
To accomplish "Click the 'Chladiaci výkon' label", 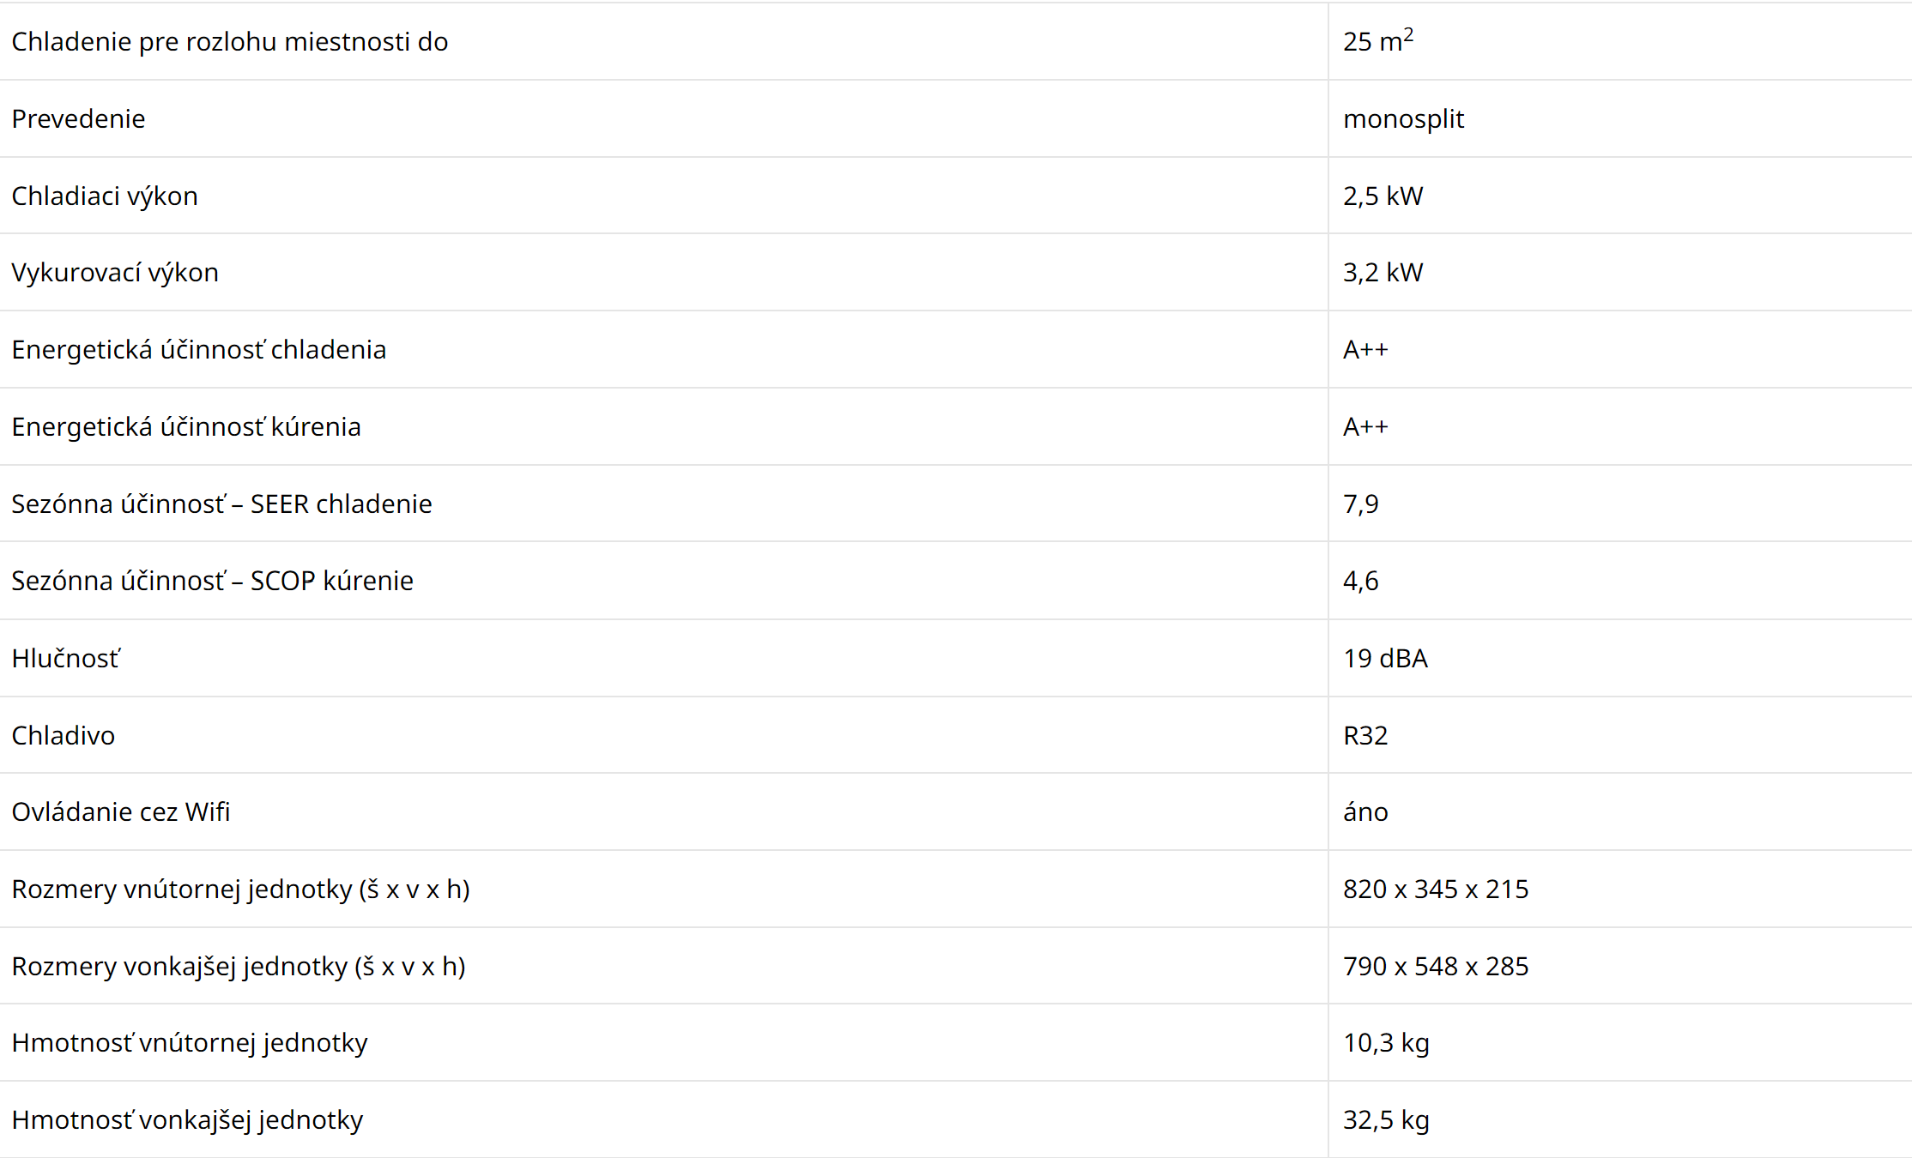I will click(x=105, y=196).
